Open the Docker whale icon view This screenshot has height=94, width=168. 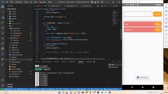tap(2, 59)
